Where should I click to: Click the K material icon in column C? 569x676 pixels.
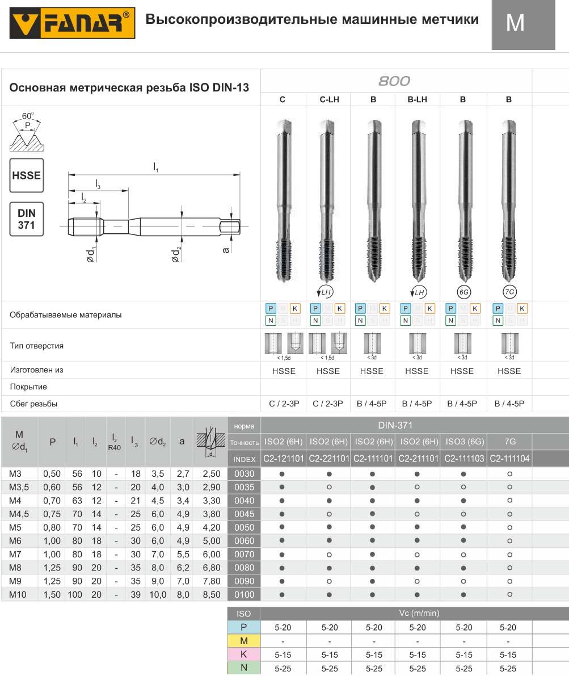click(x=295, y=308)
